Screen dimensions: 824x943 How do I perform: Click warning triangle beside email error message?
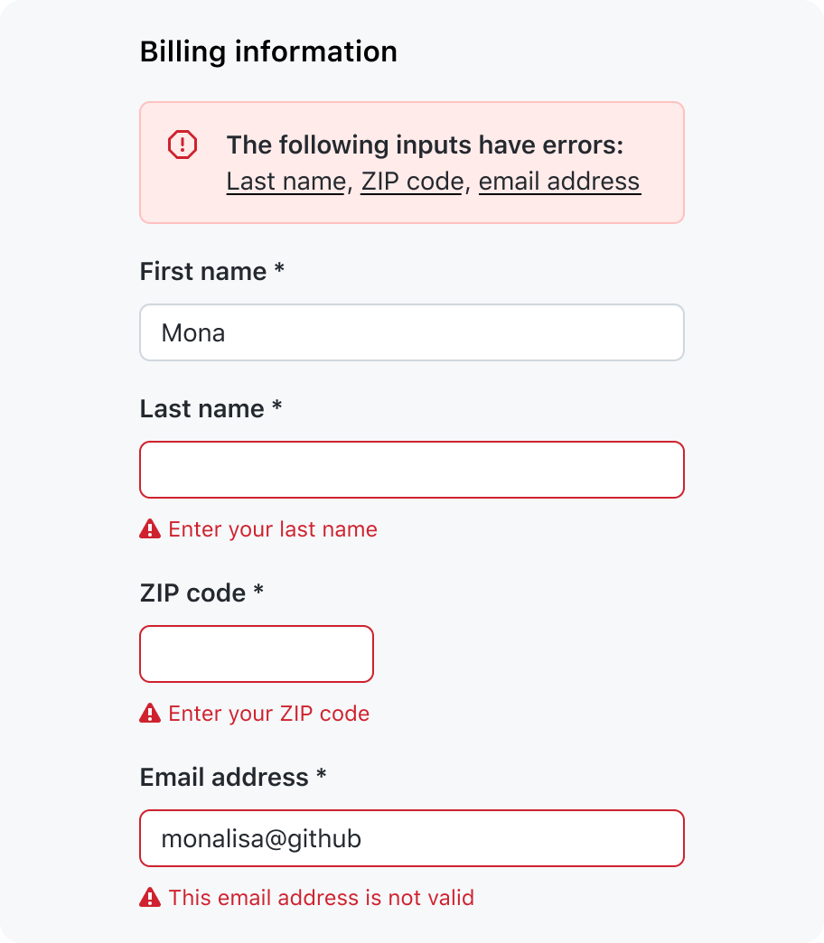[150, 897]
